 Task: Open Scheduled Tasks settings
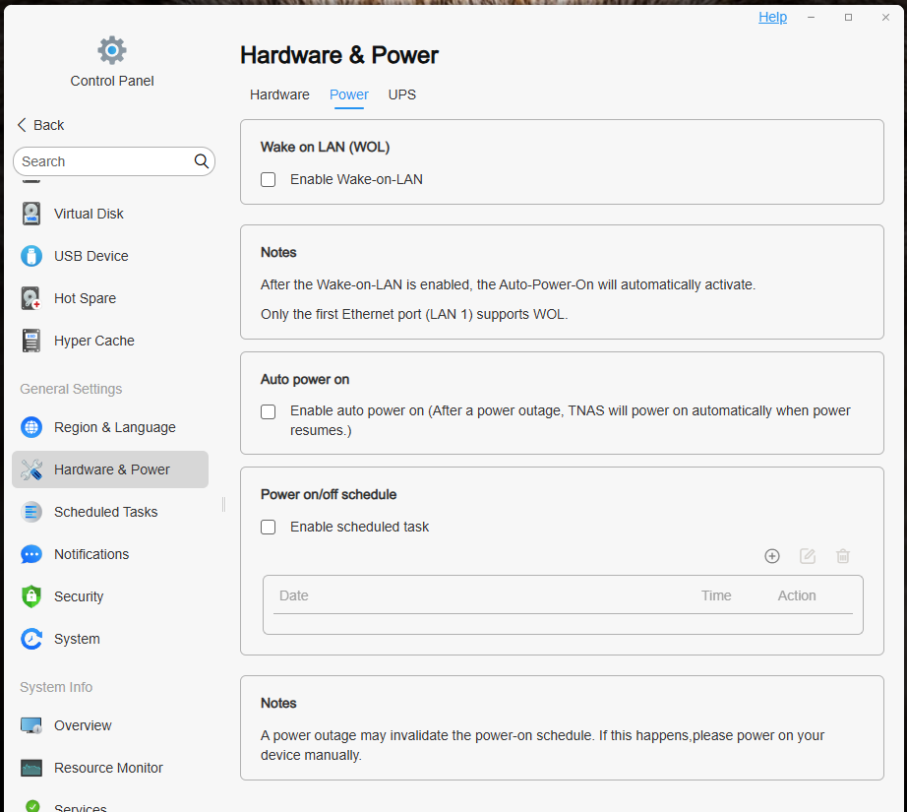coord(110,512)
